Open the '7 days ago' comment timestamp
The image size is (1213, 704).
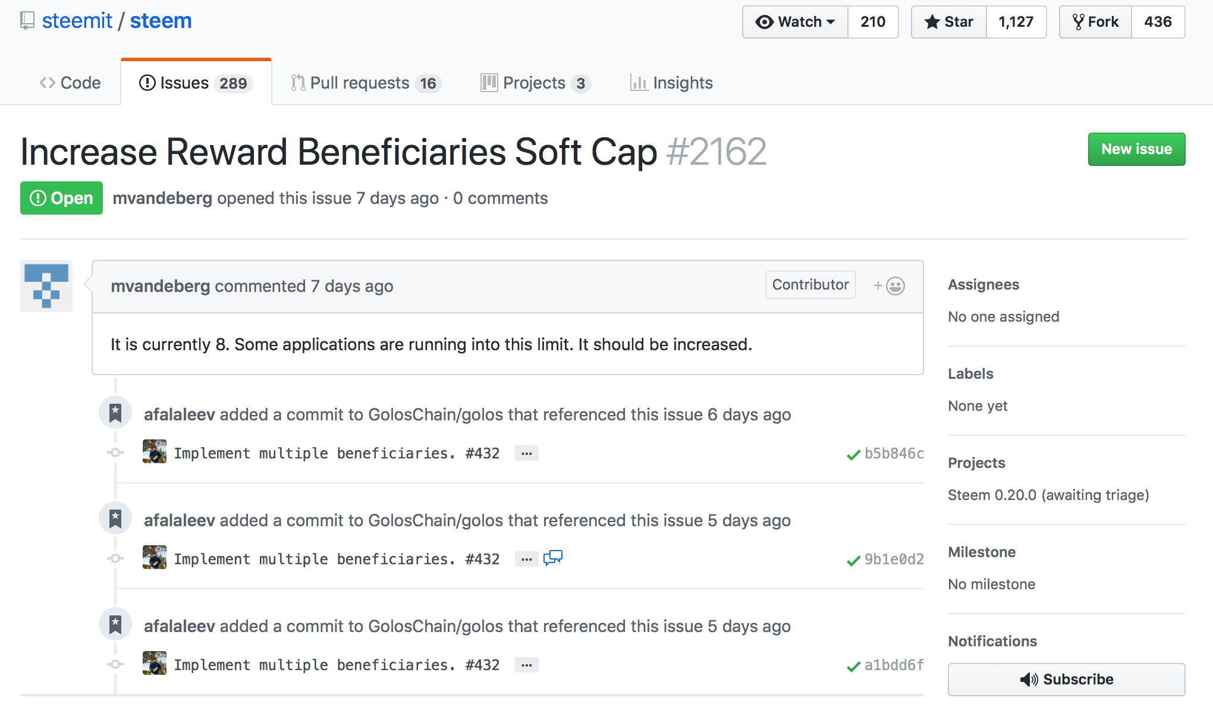pos(352,286)
